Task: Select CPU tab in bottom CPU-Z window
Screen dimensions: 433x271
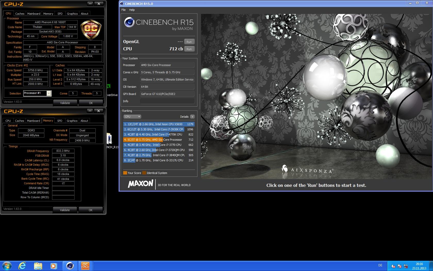Action: pyautogui.click(x=8, y=121)
